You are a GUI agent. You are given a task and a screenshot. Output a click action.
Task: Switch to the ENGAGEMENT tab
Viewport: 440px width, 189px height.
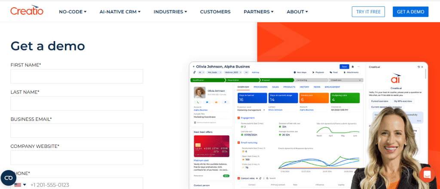332,87
